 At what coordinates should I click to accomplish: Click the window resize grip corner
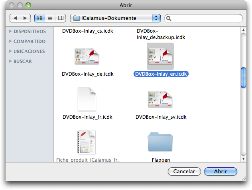(244, 178)
